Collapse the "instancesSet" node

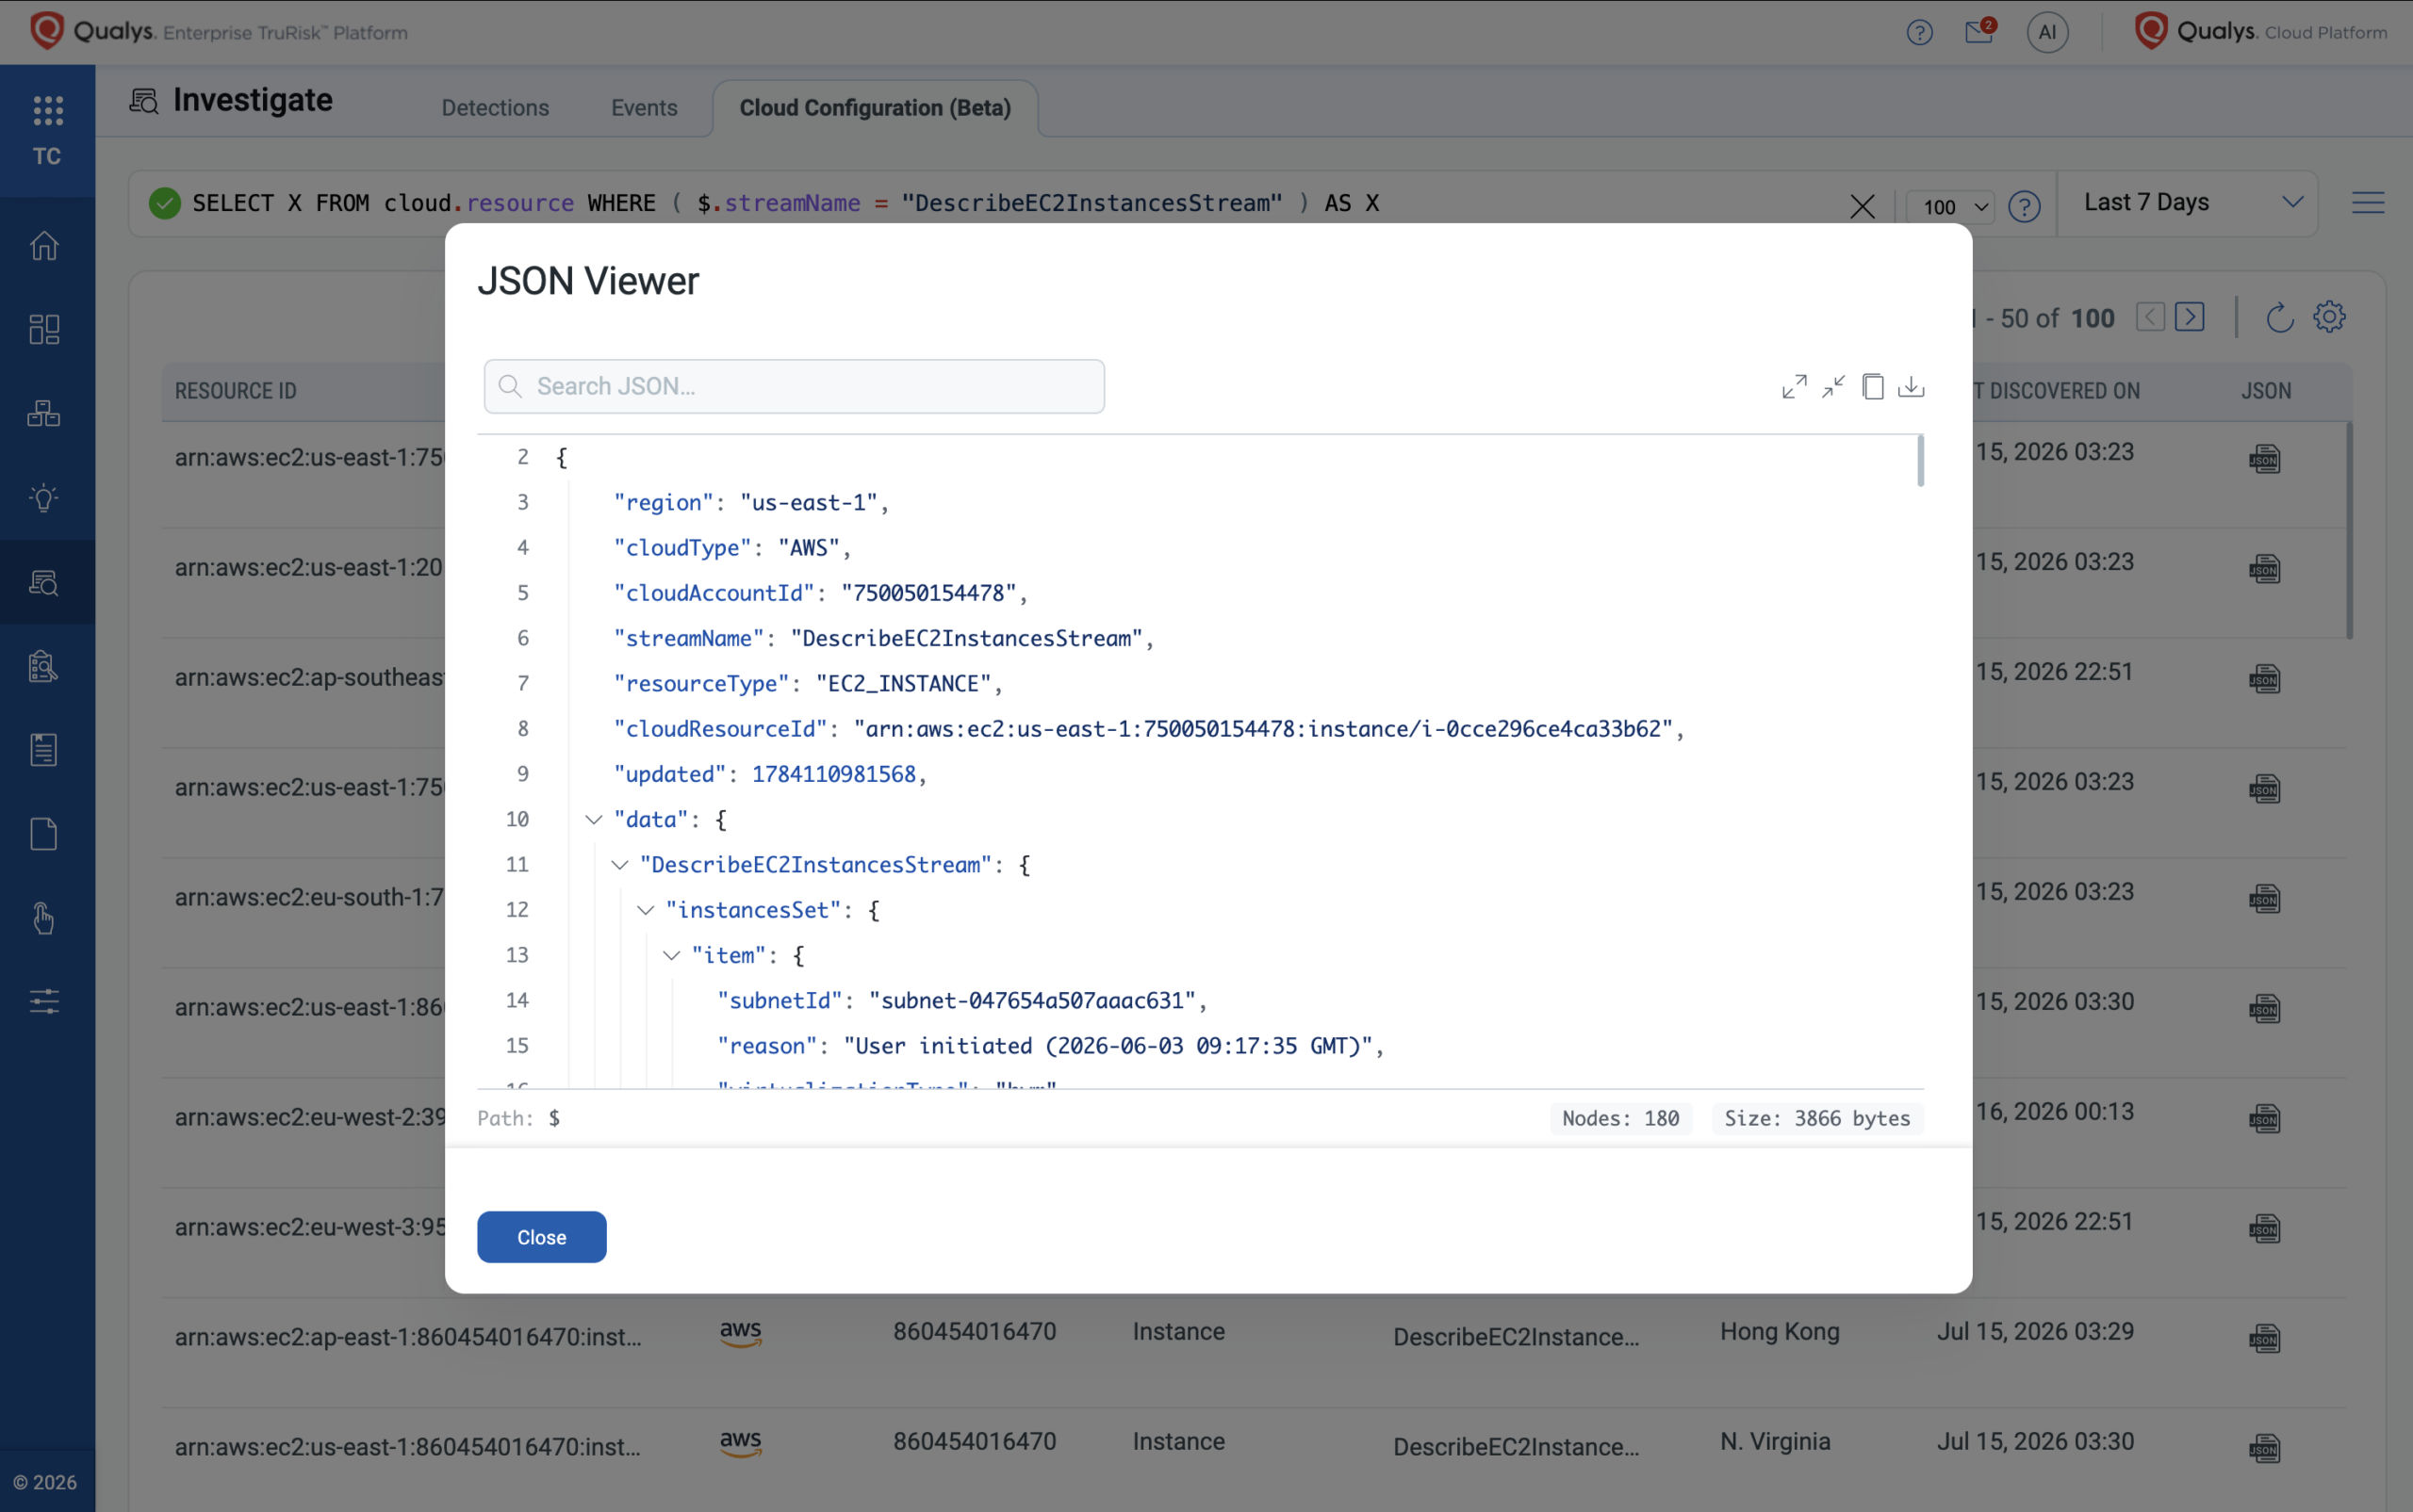[646, 910]
